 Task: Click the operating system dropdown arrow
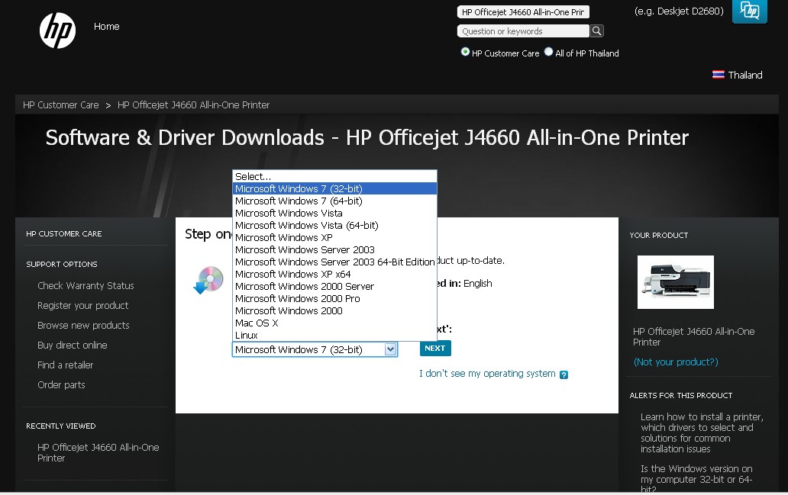tap(390, 349)
